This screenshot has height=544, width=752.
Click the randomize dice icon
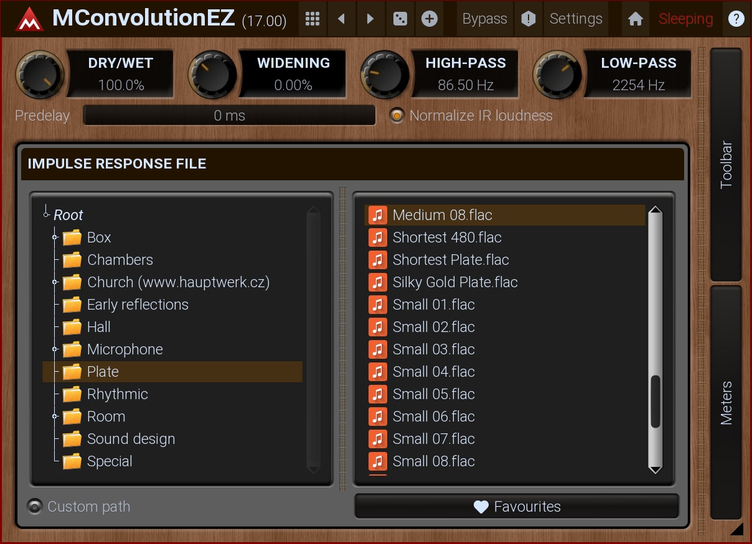[x=400, y=19]
